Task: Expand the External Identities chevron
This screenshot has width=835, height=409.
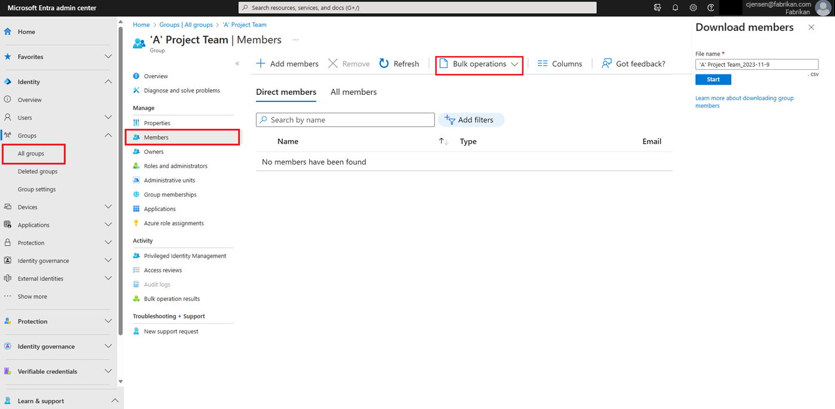Action: tap(108, 278)
